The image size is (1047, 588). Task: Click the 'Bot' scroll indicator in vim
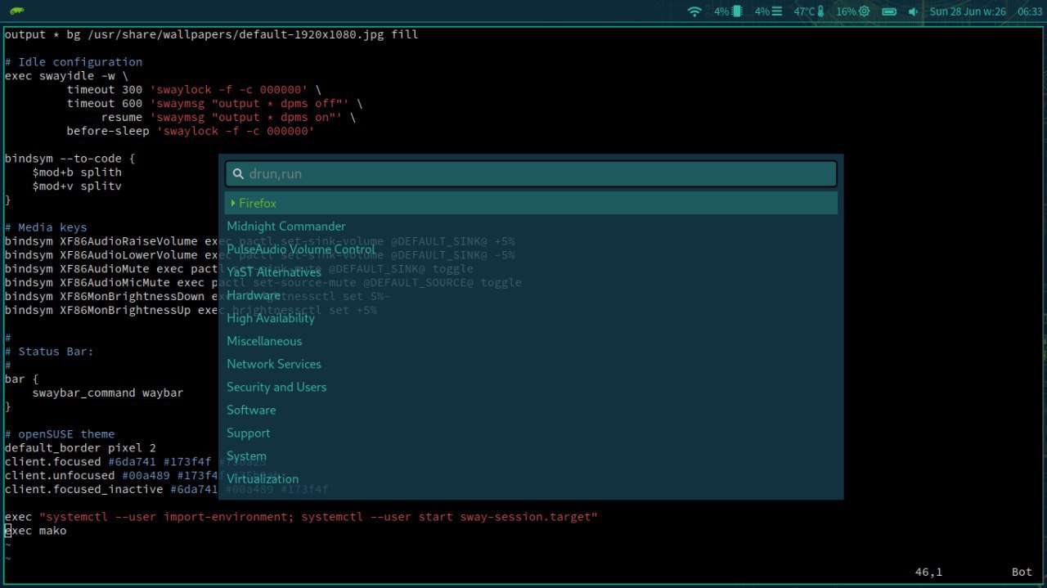(1022, 572)
